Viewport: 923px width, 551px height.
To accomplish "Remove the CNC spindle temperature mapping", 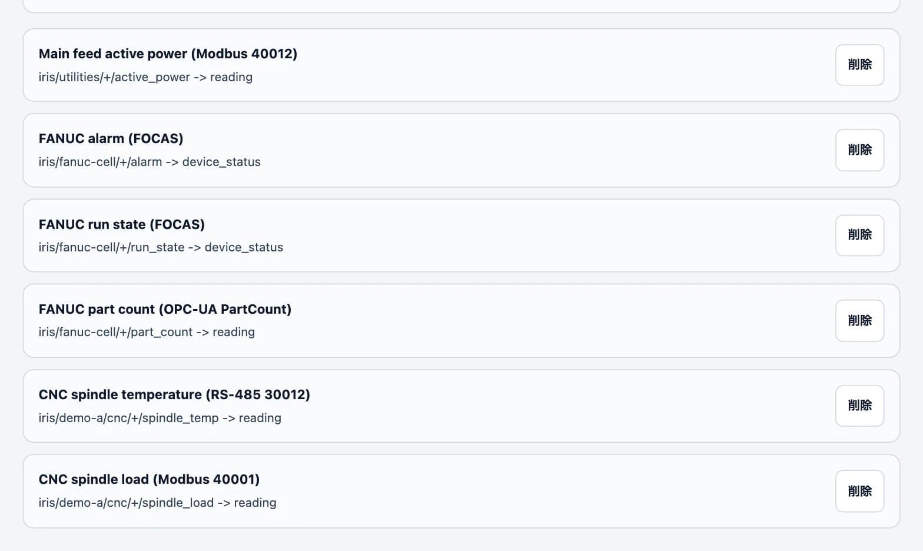I will (859, 406).
